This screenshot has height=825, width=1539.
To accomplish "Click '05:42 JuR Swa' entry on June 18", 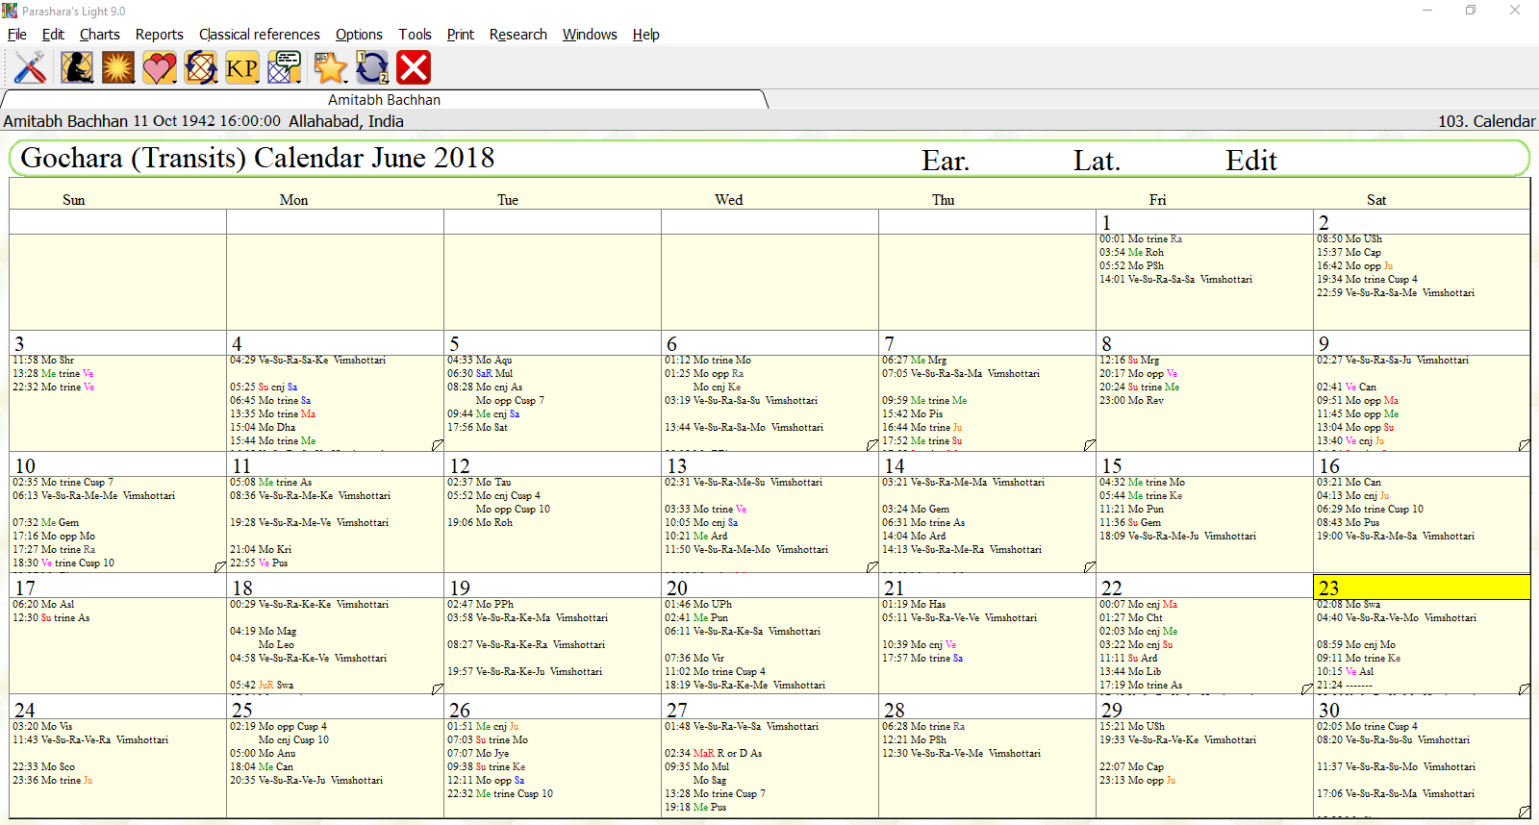I will click(x=262, y=685).
